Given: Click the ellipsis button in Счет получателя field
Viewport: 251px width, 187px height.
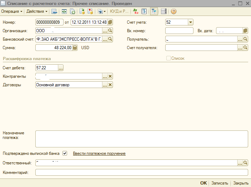Looking at the screenshot, I should (240, 48).
